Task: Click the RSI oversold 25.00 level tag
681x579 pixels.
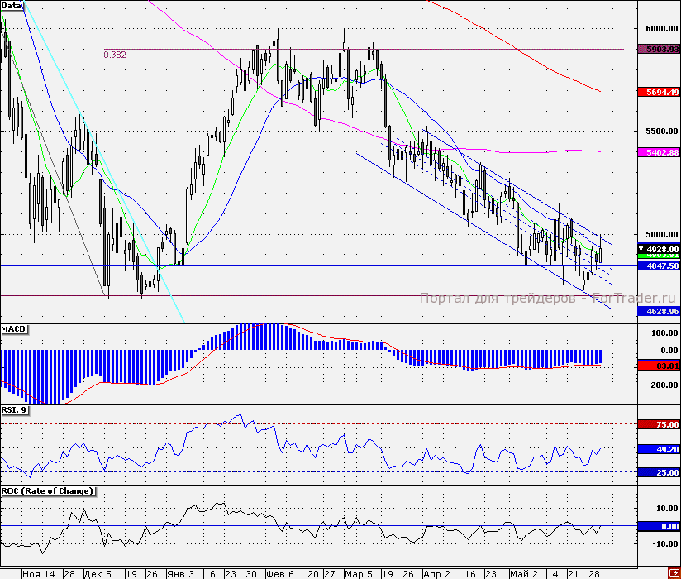Action: pyautogui.click(x=659, y=471)
